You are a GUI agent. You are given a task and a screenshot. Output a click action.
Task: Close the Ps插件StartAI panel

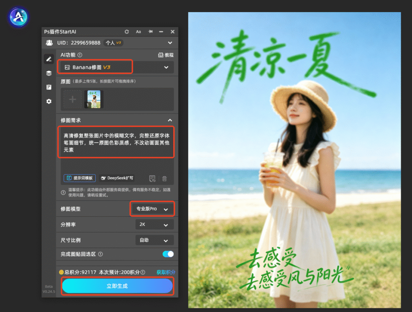(x=172, y=31)
